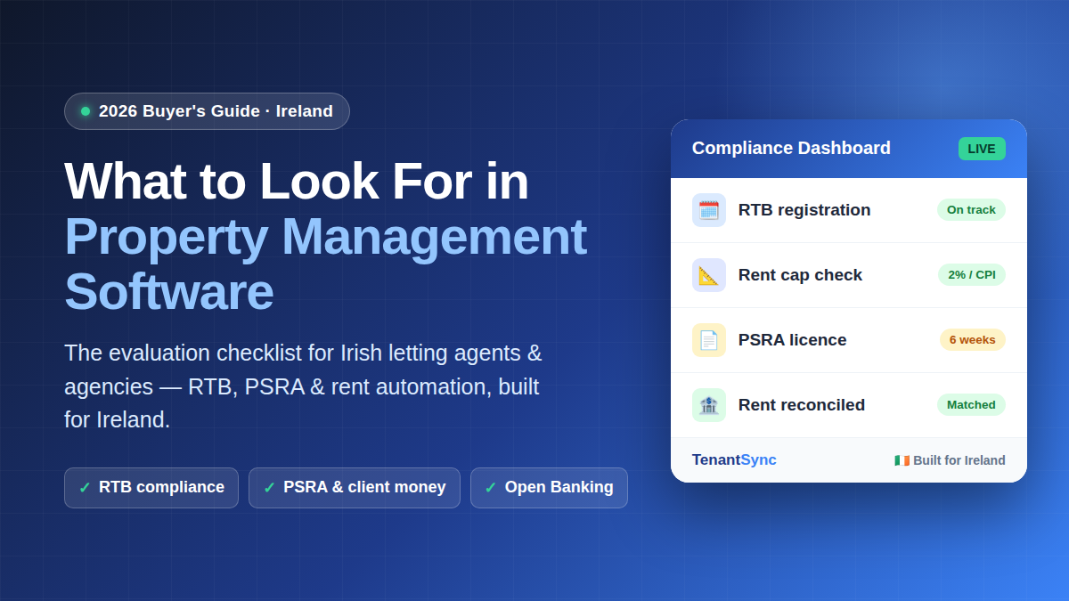This screenshot has height=601, width=1069.
Task: Click the Software heading line
Action: (x=168, y=292)
